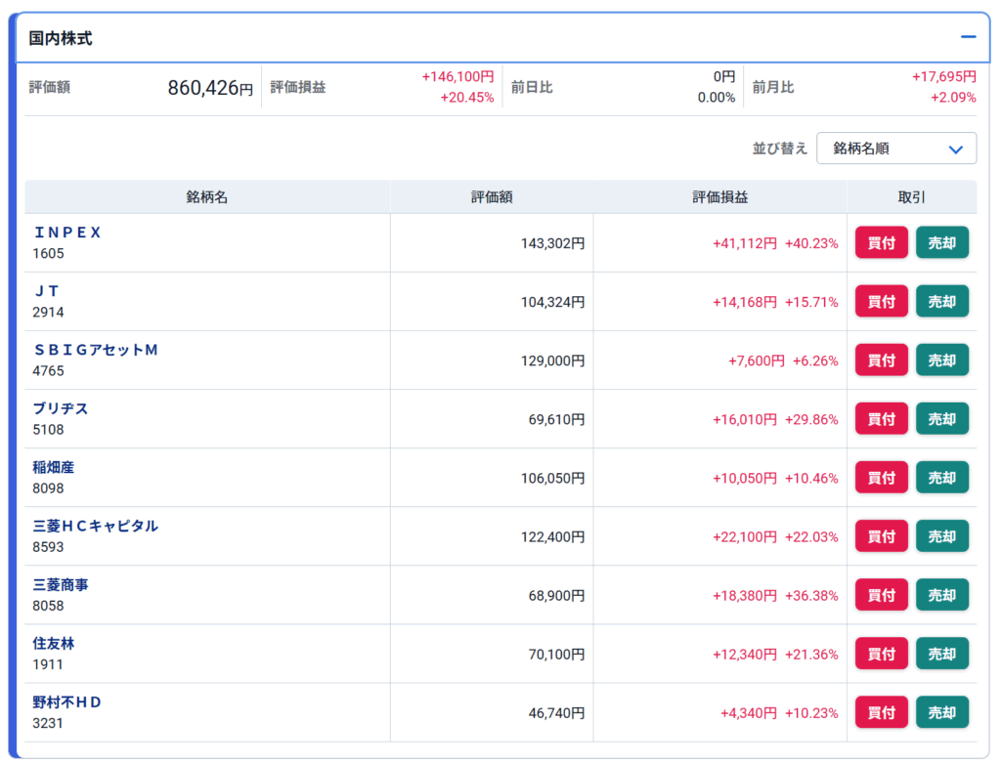Select stock code 8593
The width and height of the screenshot is (1001, 764).
tap(49, 547)
